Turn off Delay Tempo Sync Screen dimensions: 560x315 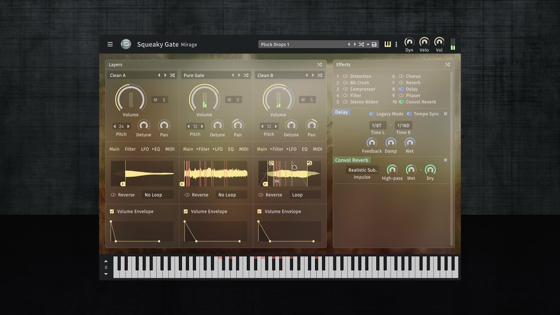pyautogui.click(x=409, y=114)
